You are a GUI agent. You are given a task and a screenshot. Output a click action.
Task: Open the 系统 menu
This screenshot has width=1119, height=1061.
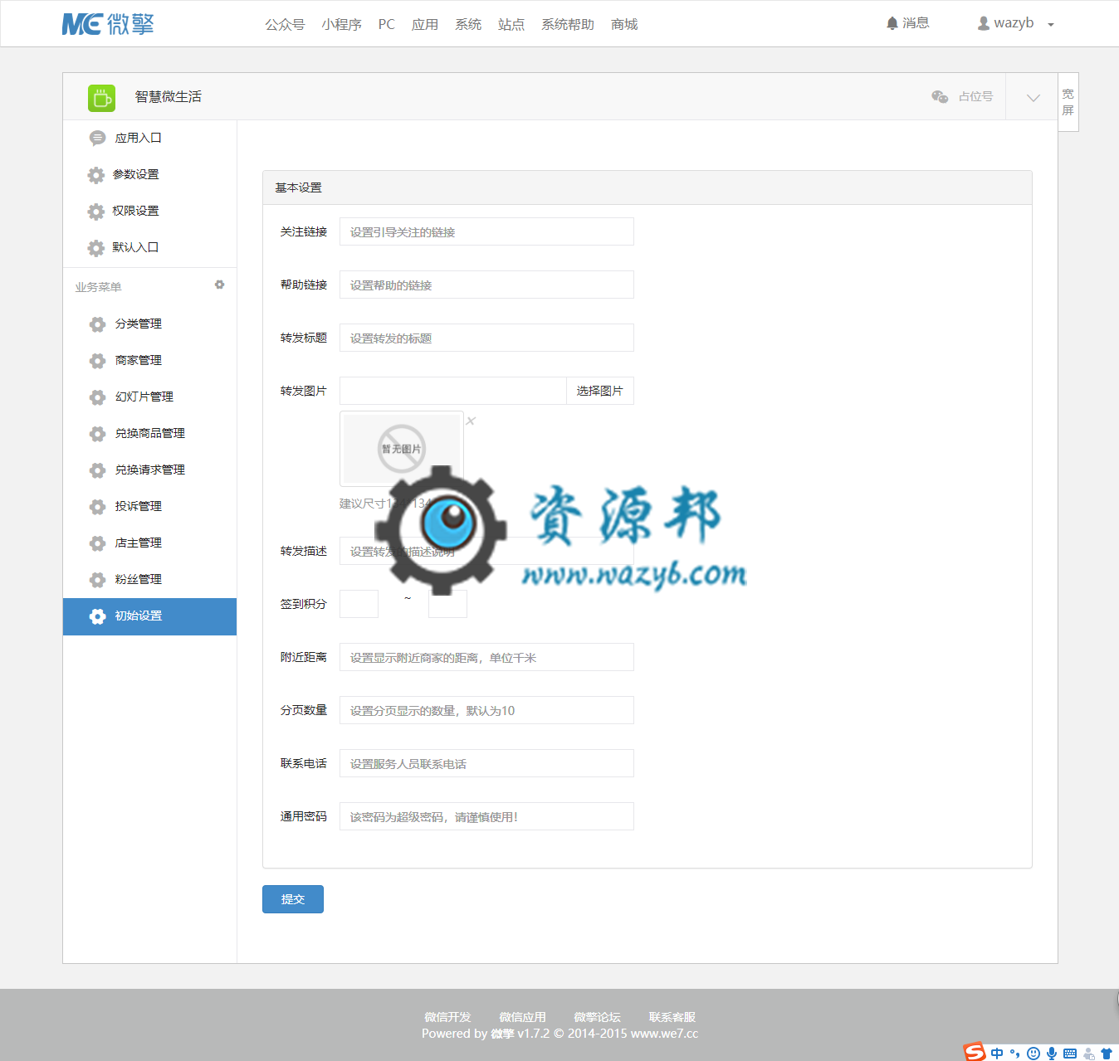click(x=468, y=25)
